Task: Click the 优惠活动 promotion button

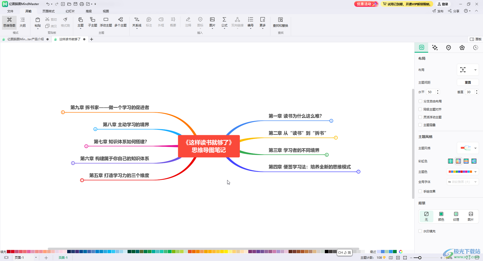Action: 366,4
